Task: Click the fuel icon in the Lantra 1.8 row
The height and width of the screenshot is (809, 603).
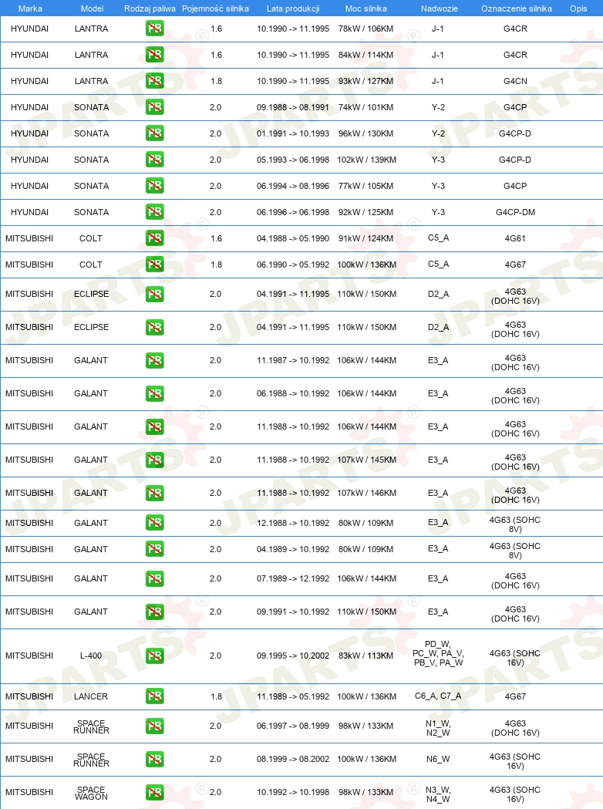Action: (155, 81)
